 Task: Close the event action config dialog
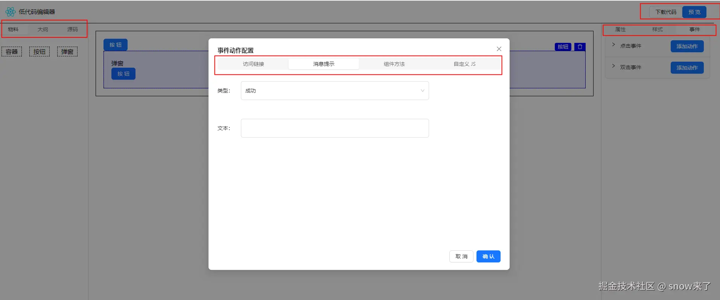pyautogui.click(x=499, y=49)
